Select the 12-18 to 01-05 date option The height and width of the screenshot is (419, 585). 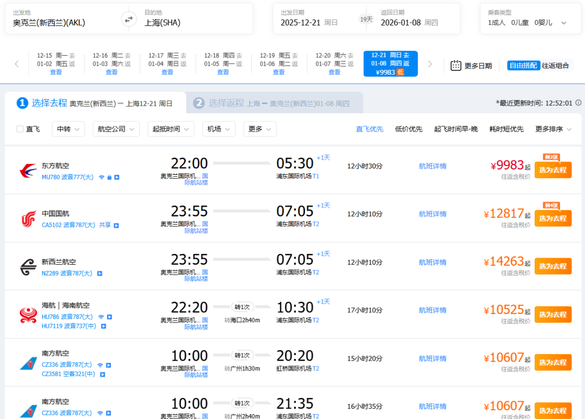point(223,64)
